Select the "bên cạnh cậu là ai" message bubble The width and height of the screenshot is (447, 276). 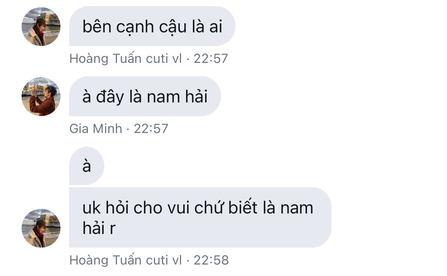click(152, 26)
